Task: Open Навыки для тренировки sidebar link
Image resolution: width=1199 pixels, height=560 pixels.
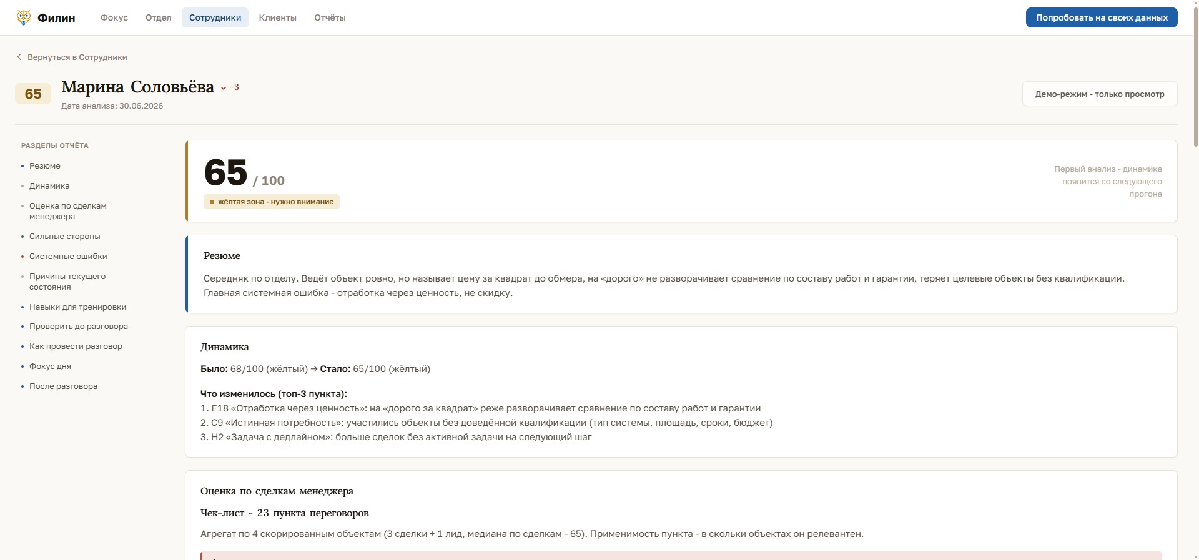Action: [x=77, y=307]
